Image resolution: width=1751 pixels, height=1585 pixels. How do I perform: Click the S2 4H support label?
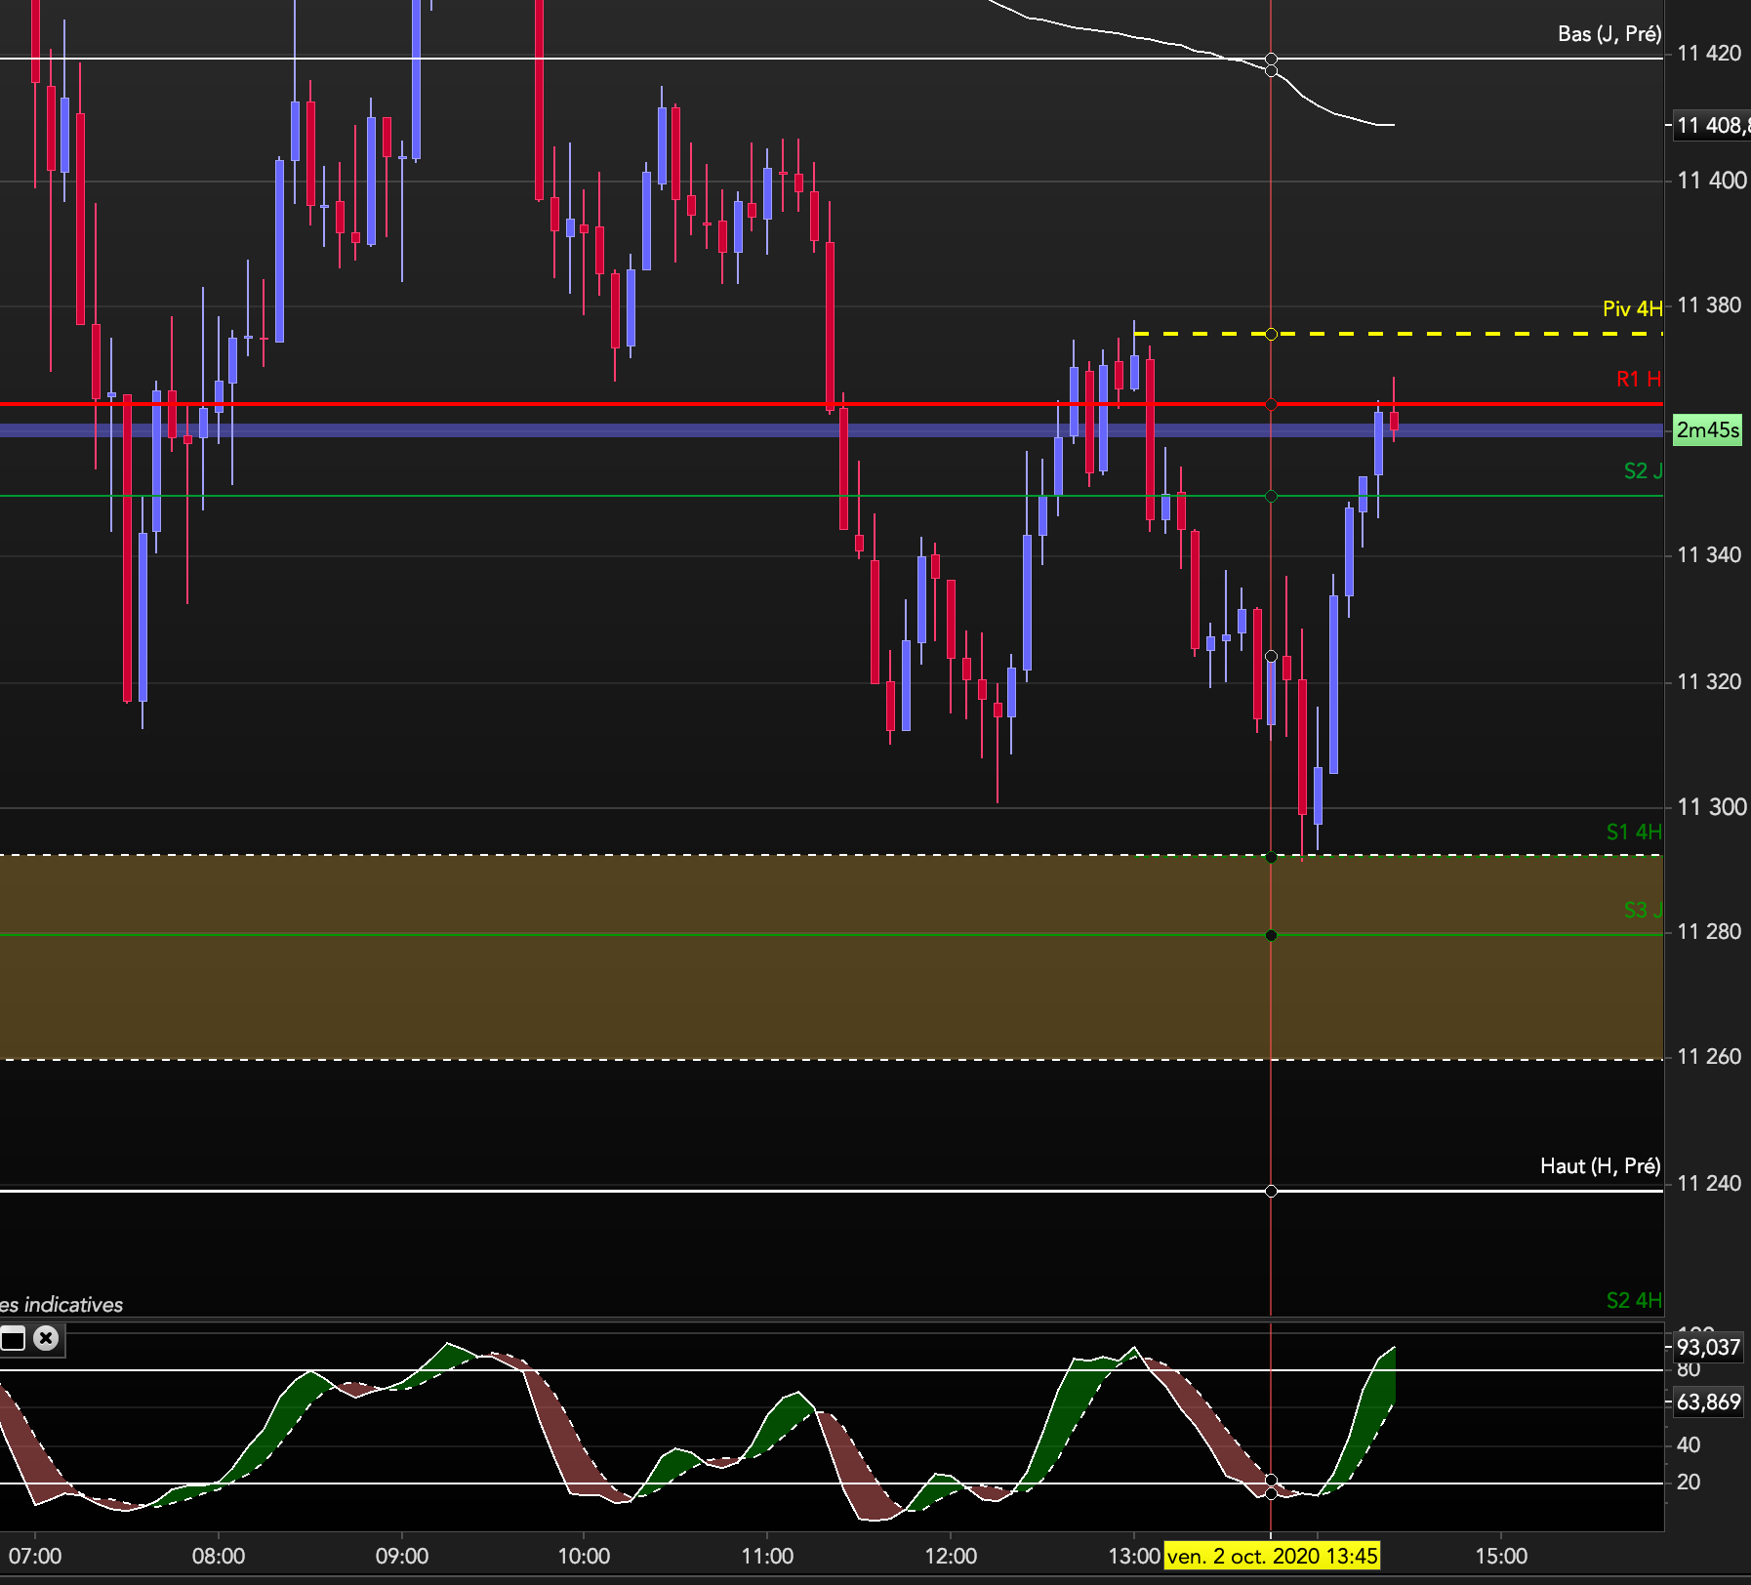click(1634, 1300)
